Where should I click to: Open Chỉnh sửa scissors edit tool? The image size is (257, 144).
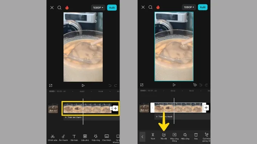pos(53,138)
